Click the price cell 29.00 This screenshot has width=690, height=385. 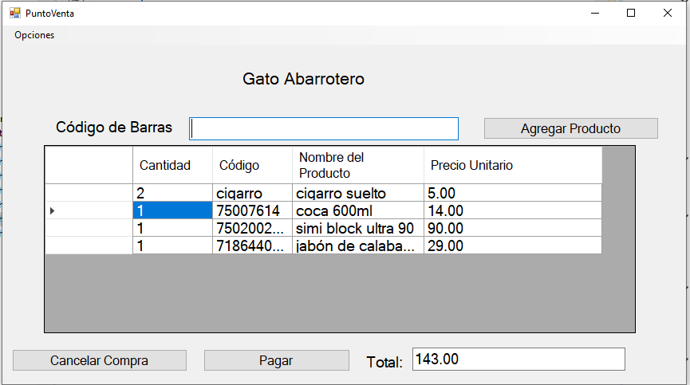513,246
